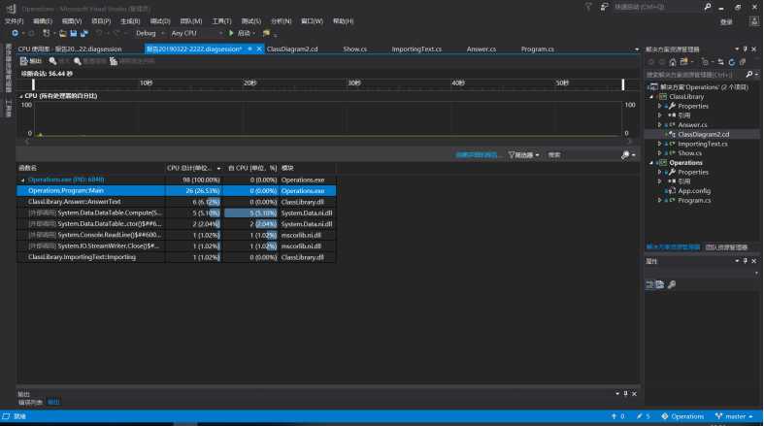Open the 文件(F) menu
The image size is (764, 426).
click(15, 21)
